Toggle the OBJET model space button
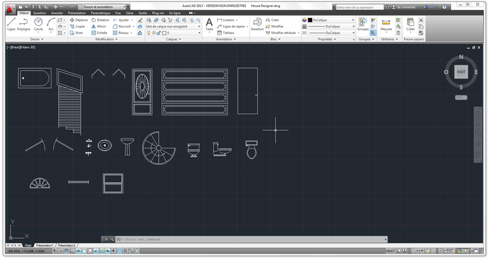The image size is (489, 258). [391, 251]
